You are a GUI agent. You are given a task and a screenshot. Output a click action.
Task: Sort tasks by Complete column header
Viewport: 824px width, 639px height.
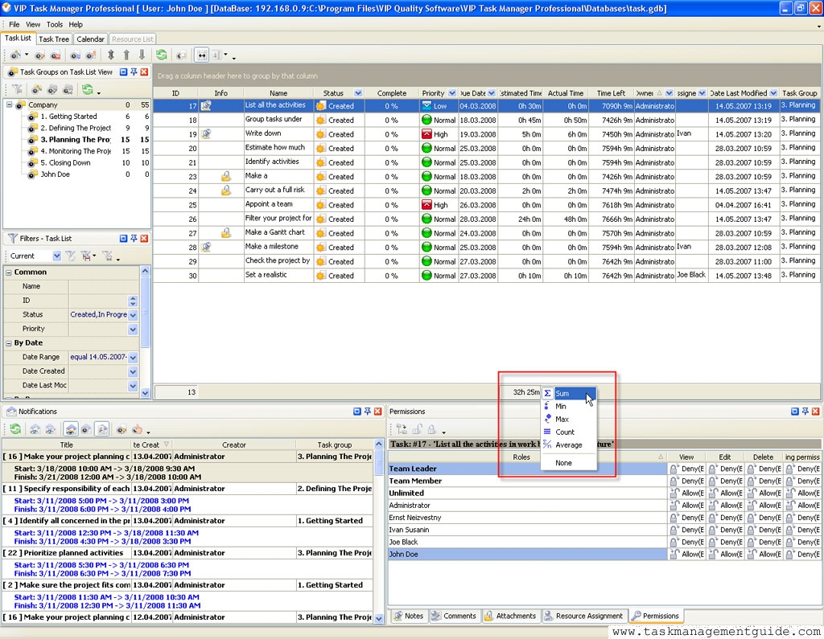click(x=392, y=93)
